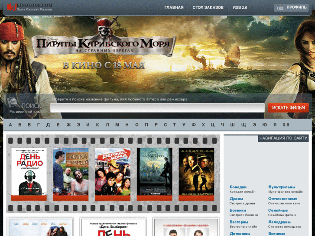Filter films by letter С
315x236 pixels.
click(166, 125)
